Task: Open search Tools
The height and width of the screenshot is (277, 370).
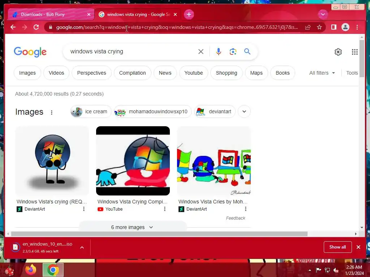Action: 352,73
